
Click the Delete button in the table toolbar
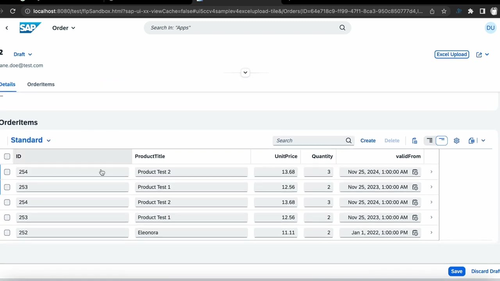(392, 140)
